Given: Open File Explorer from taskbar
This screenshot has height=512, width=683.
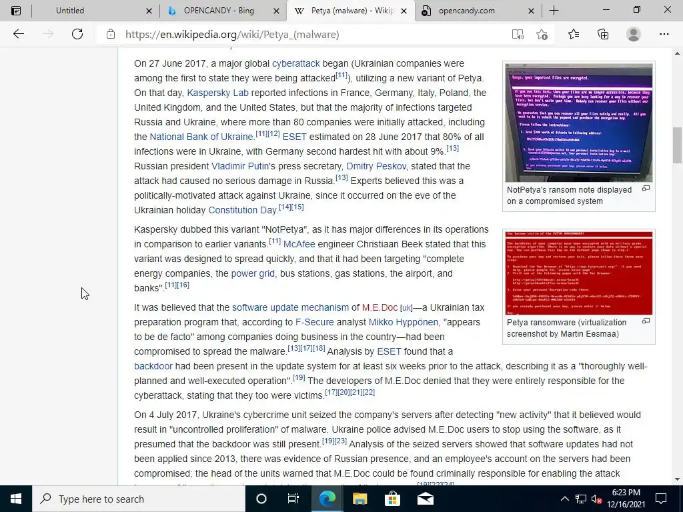Looking at the screenshot, I should [x=360, y=499].
